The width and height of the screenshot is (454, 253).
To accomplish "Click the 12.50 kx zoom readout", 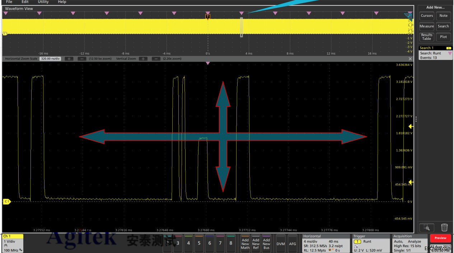I will (100, 58).
